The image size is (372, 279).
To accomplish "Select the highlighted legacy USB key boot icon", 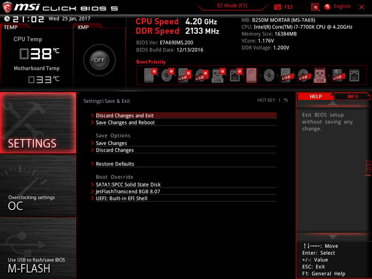I will [x=320, y=75].
